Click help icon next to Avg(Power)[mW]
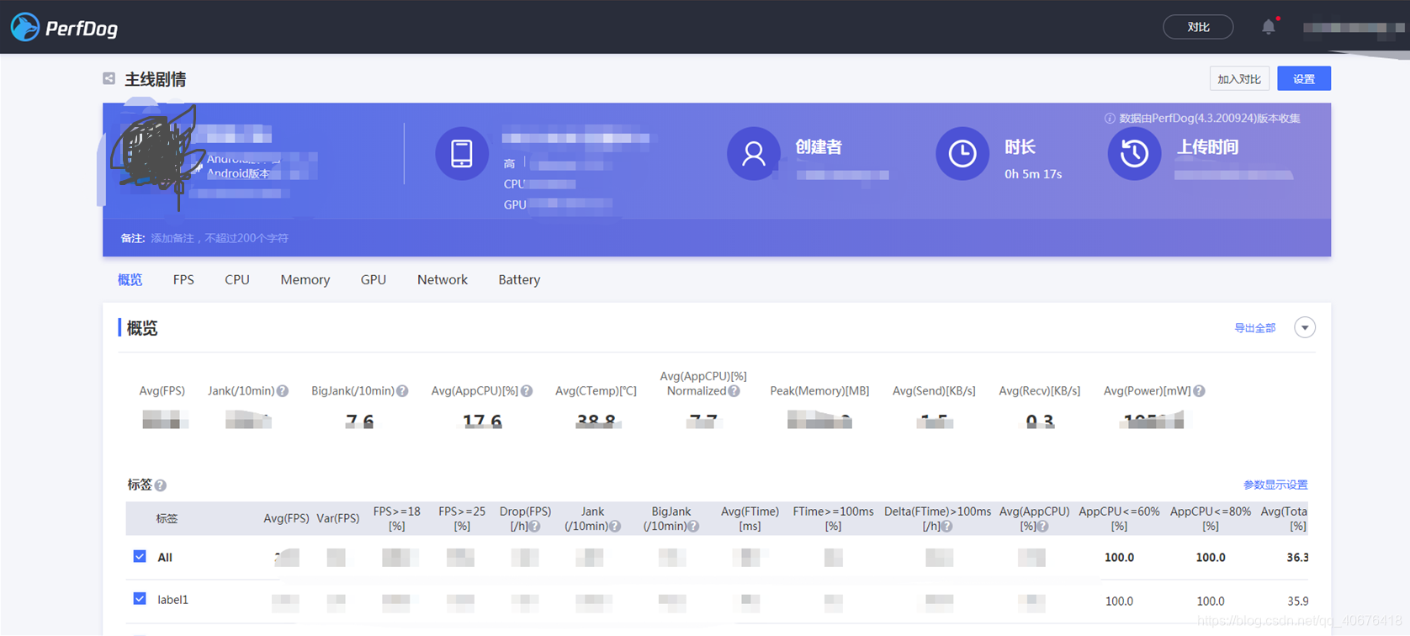This screenshot has height=636, width=1410. [x=1200, y=391]
